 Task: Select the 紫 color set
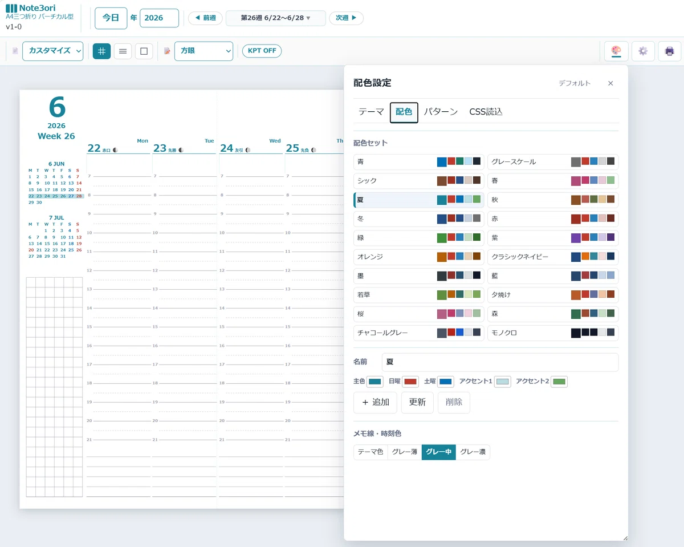(553, 238)
